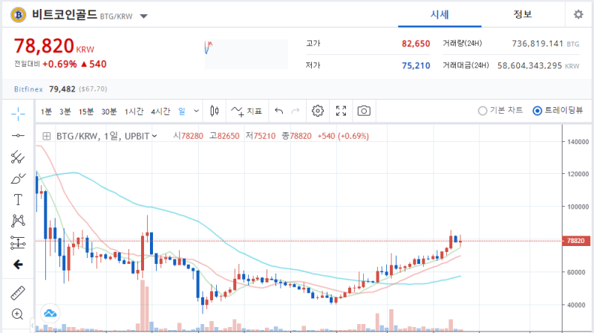Viewport: 594px width, 333px height.
Task: Redo the chart action
Action: (x=296, y=111)
